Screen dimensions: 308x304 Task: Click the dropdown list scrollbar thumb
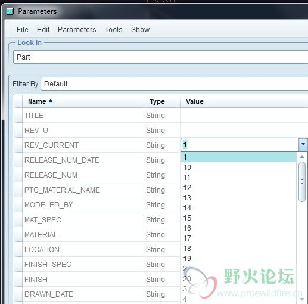[302, 182]
